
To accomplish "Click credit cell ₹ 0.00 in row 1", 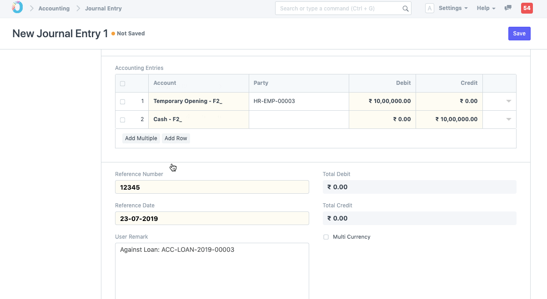I will point(449,101).
